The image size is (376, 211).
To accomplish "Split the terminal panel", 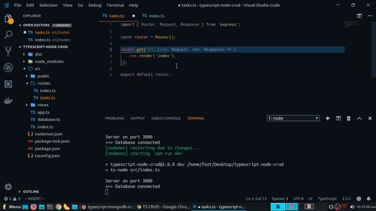I will coord(338,118).
